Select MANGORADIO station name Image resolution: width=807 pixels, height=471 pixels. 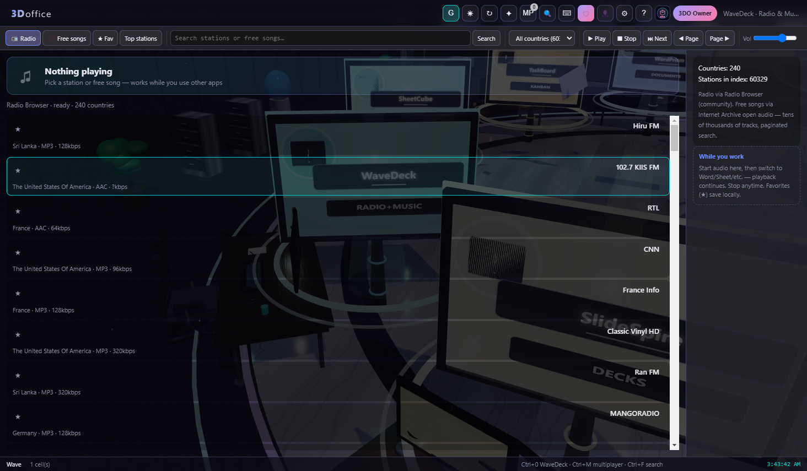point(634,414)
